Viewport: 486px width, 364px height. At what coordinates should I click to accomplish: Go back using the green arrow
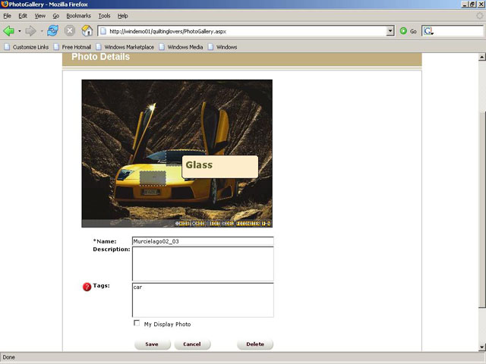[x=8, y=31]
